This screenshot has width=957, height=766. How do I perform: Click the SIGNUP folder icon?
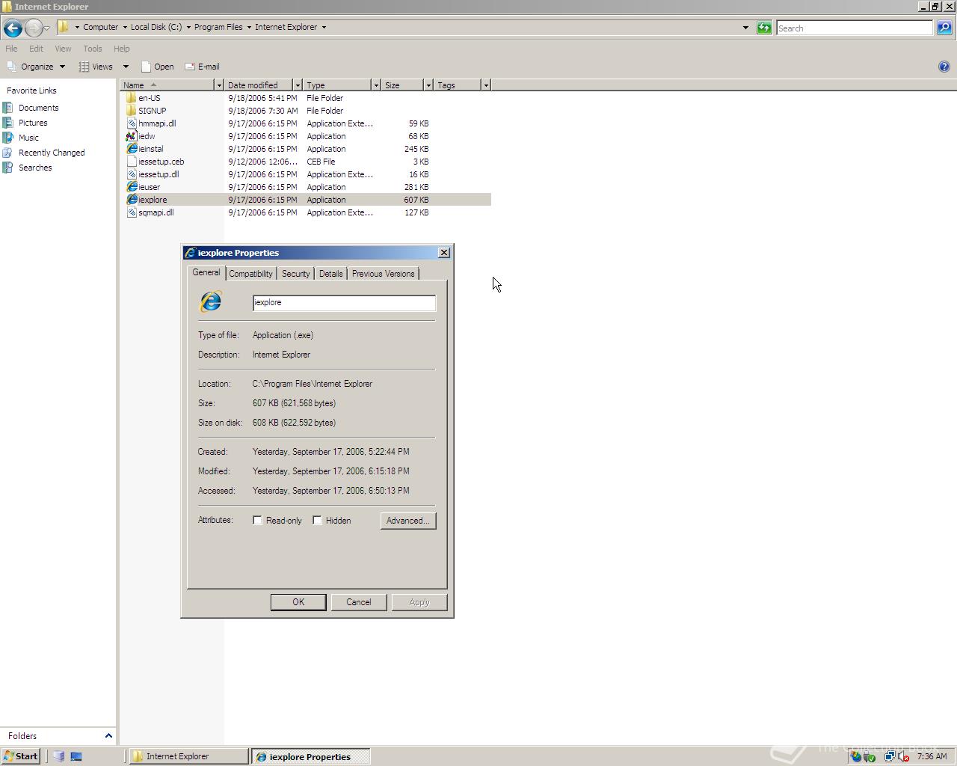(132, 111)
